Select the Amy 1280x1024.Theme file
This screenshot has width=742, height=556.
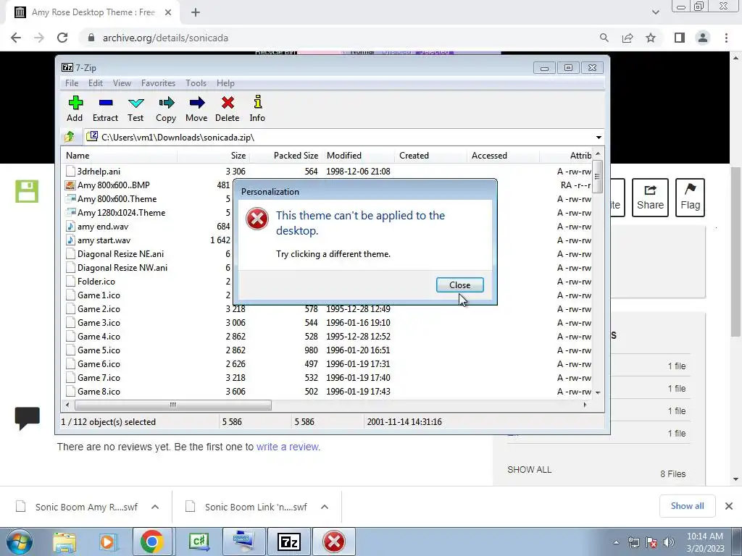click(121, 212)
